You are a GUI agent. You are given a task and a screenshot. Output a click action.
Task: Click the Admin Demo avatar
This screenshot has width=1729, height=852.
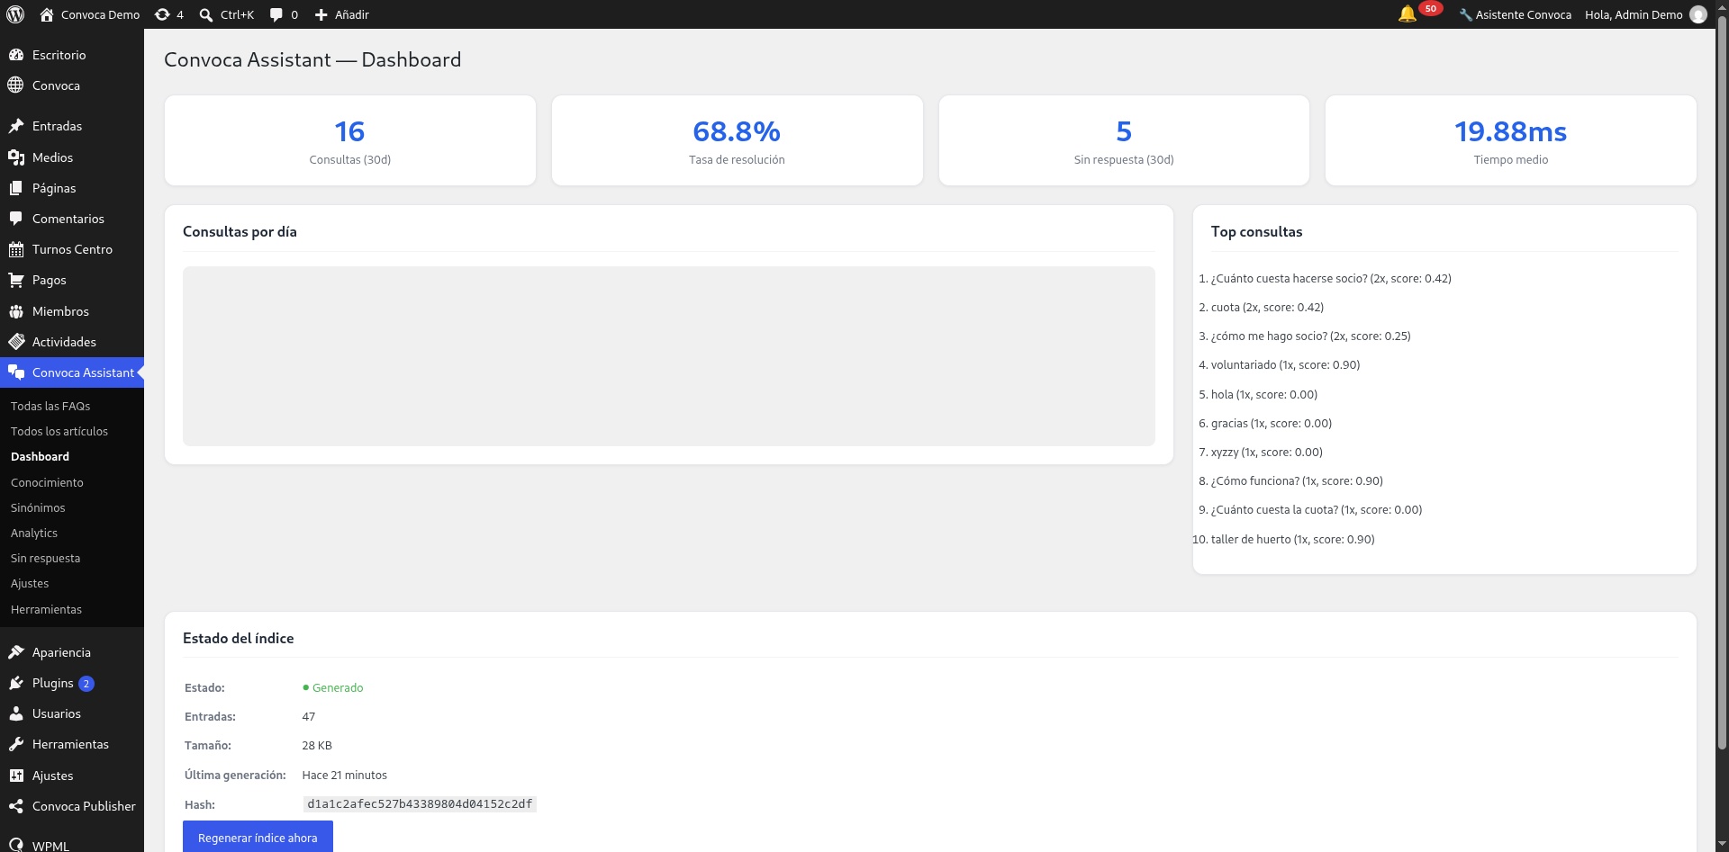(x=1698, y=14)
